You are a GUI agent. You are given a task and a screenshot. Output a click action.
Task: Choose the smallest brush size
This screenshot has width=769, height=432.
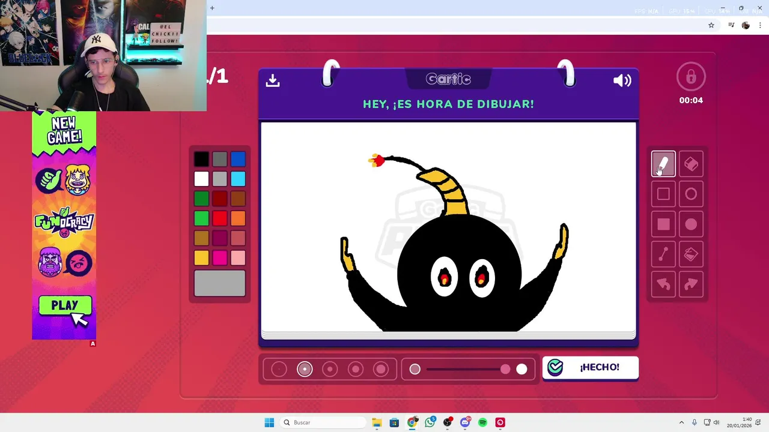pos(279,370)
